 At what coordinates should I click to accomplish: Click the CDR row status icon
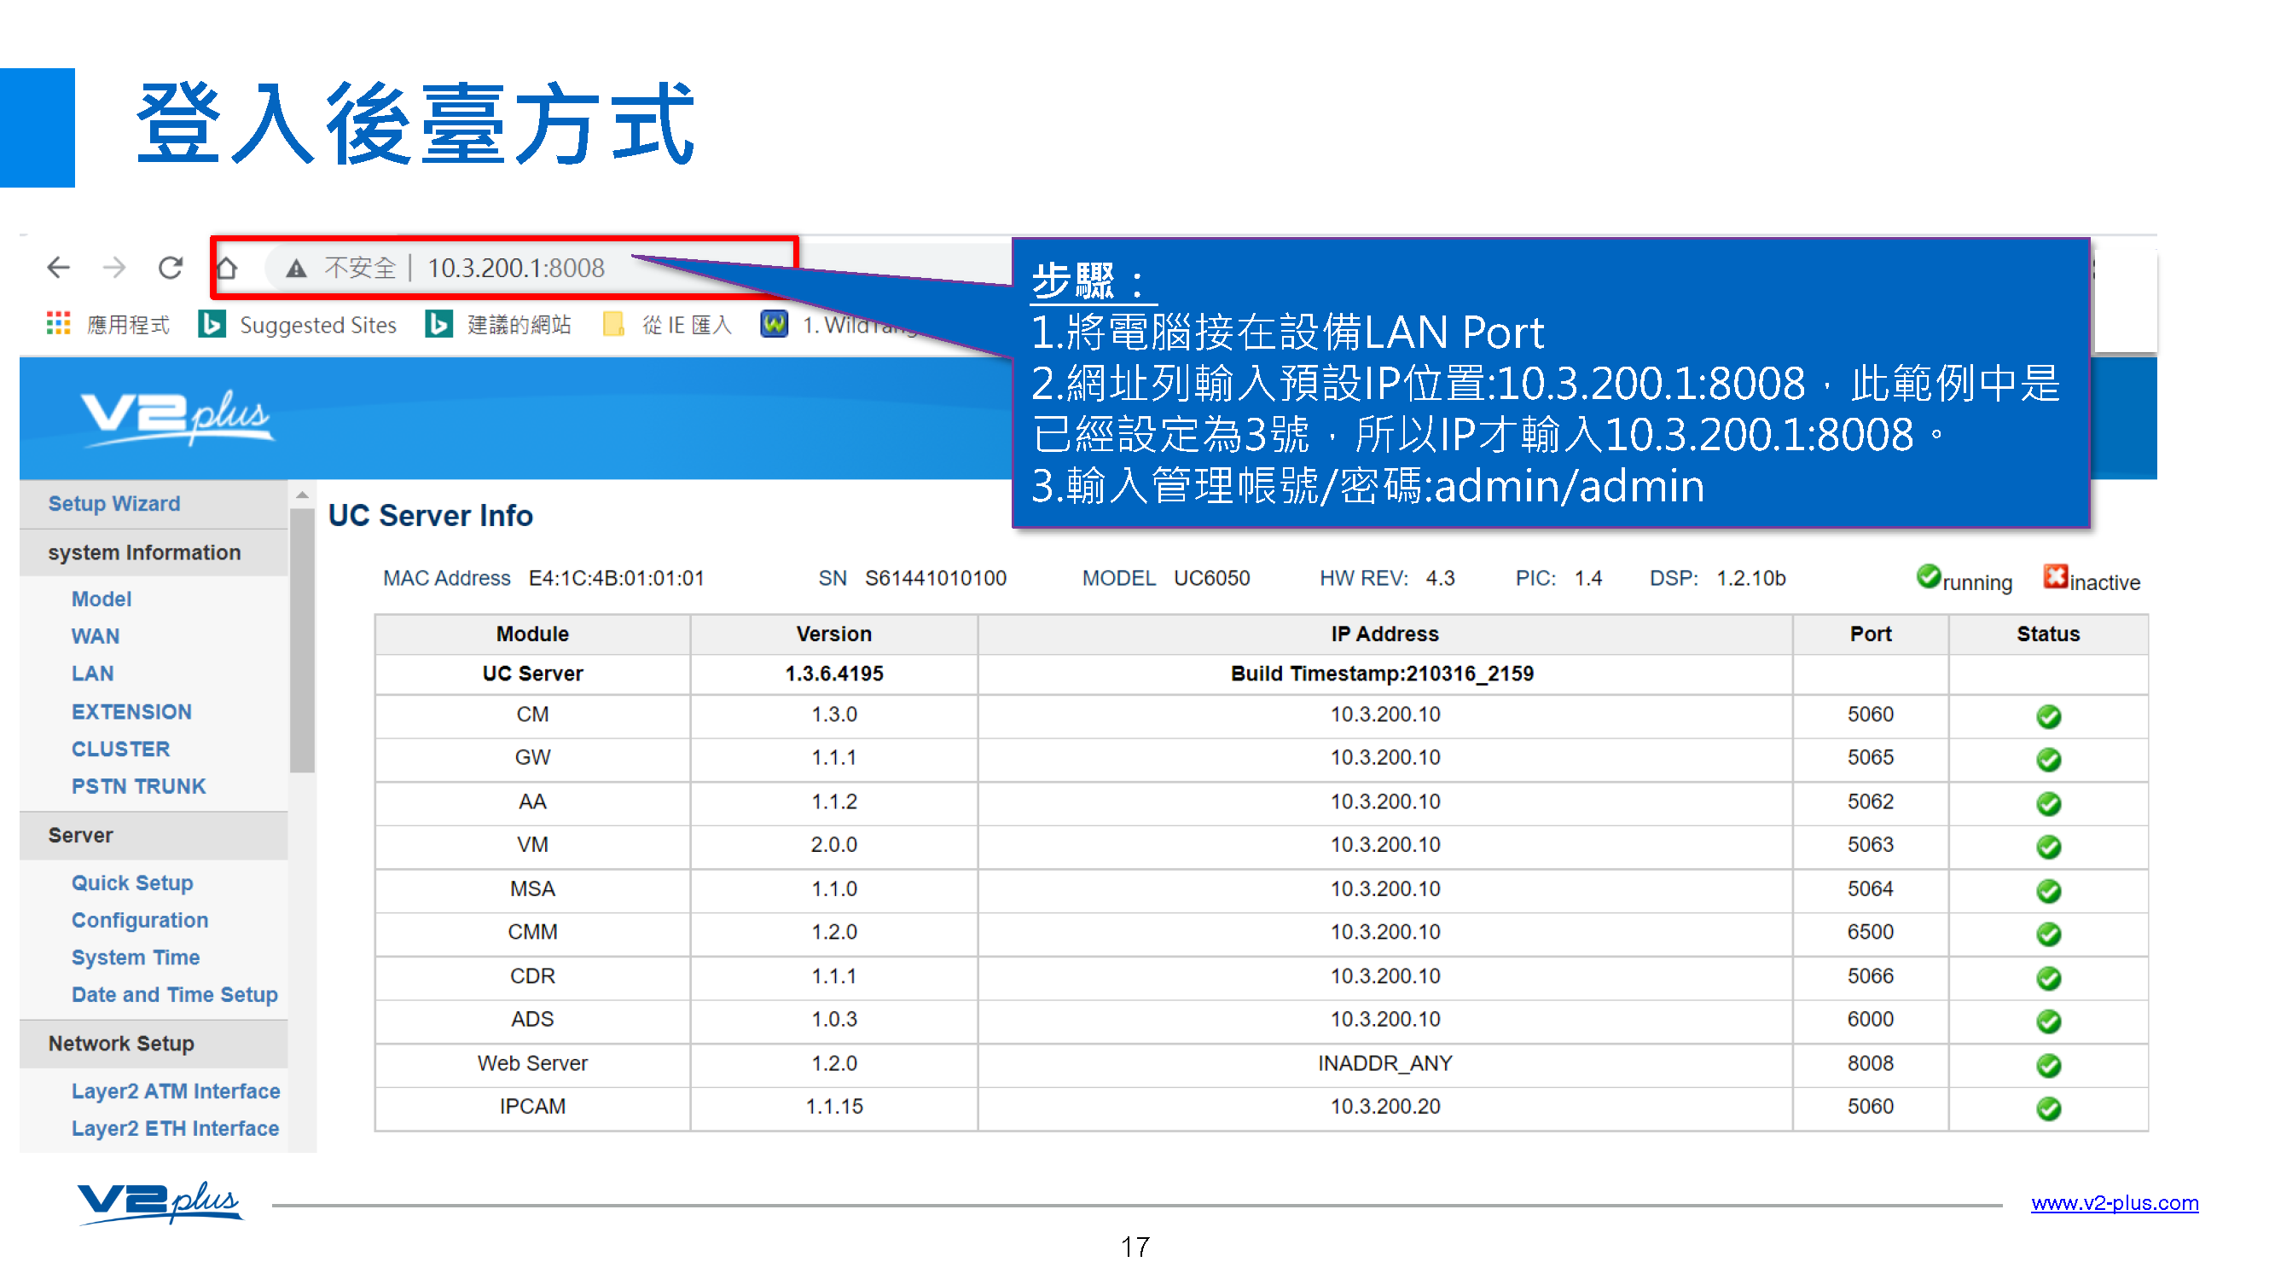coord(2049,979)
